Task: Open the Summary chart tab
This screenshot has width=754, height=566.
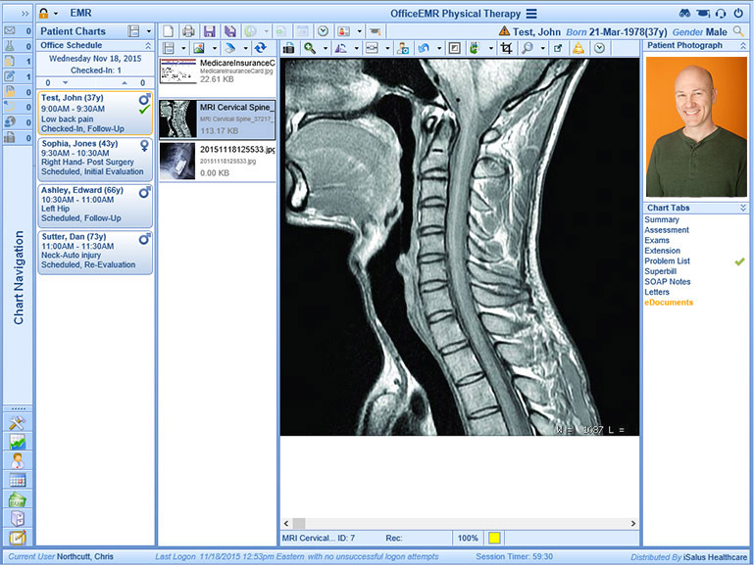Action: tap(662, 219)
